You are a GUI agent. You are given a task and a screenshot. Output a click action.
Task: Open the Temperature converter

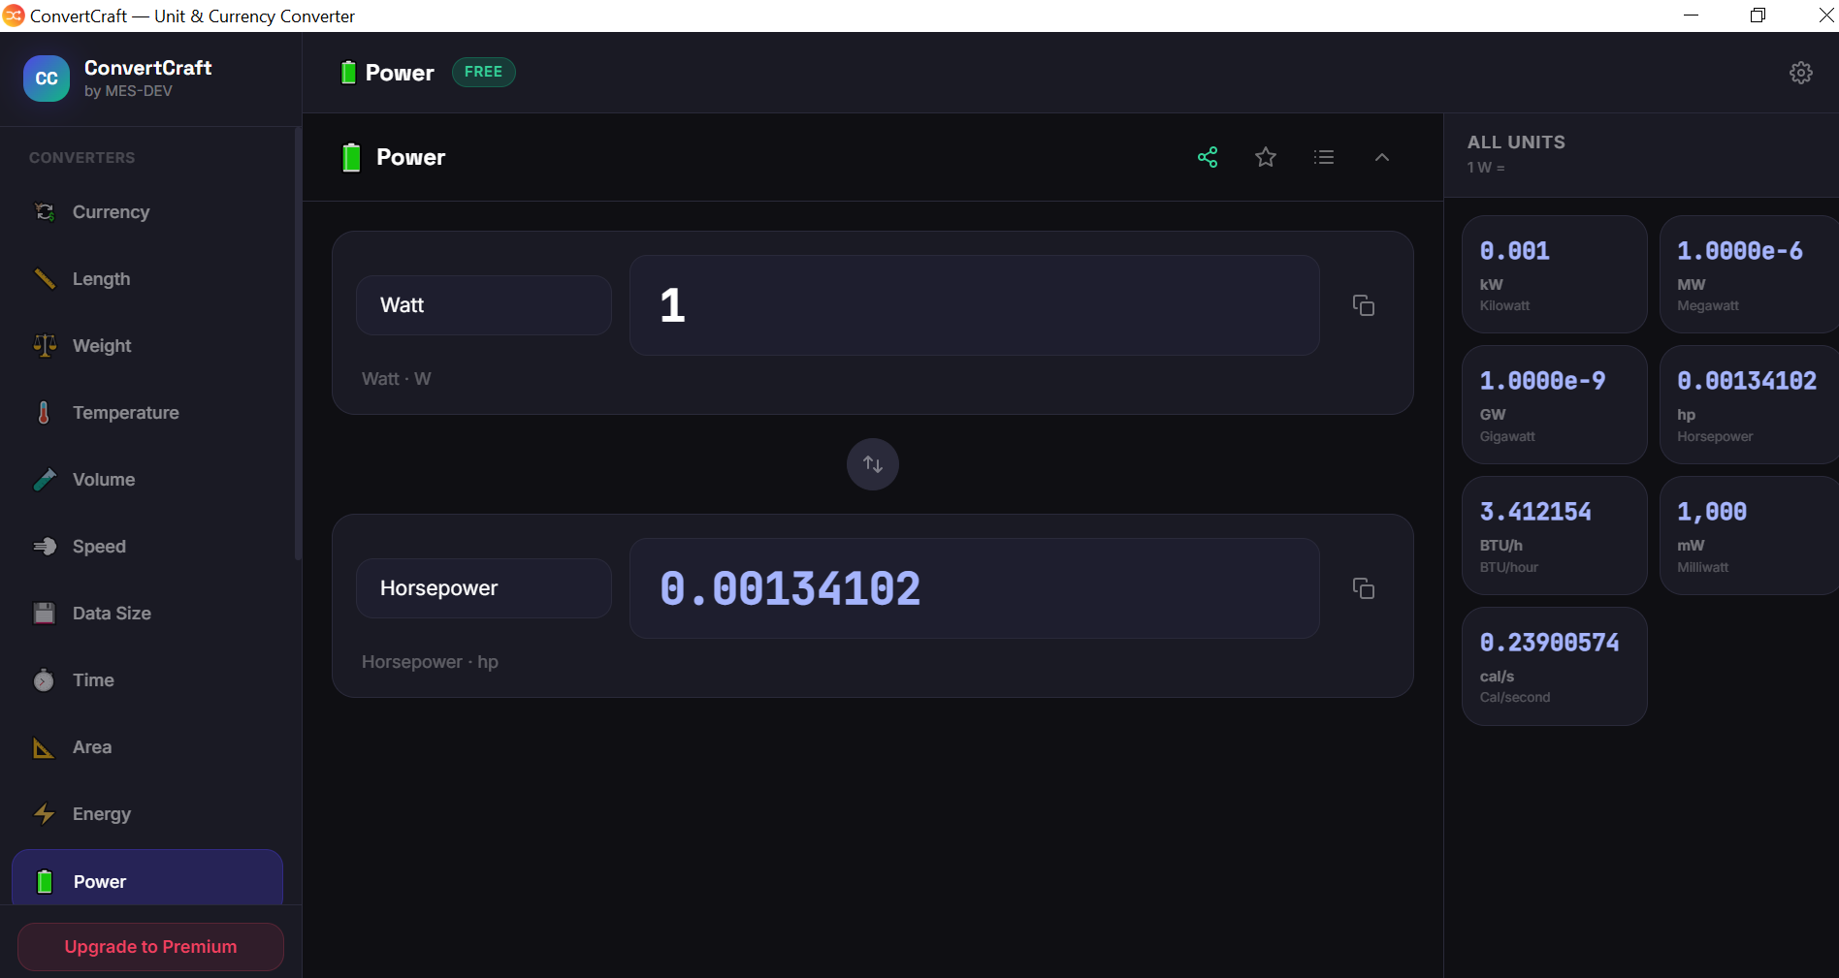pos(147,413)
